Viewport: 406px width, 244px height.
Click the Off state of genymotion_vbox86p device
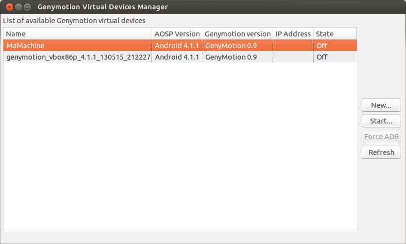pyautogui.click(x=322, y=57)
